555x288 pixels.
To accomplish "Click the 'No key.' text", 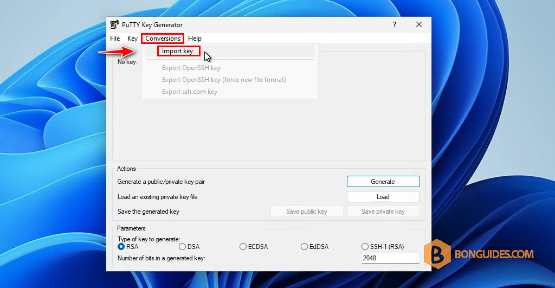I will (x=127, y=62).
